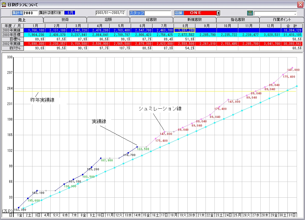Show the 新規客数 tab
The image size is (305, 220).
195,20
